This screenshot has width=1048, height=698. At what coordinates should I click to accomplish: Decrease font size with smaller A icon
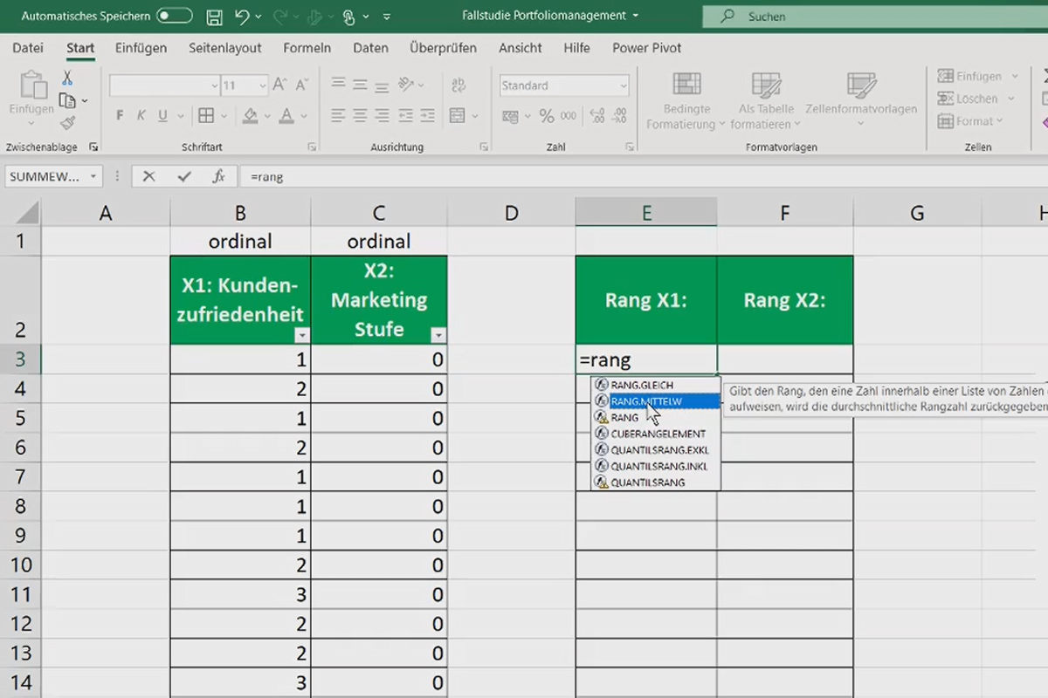[x=302, y=86]
